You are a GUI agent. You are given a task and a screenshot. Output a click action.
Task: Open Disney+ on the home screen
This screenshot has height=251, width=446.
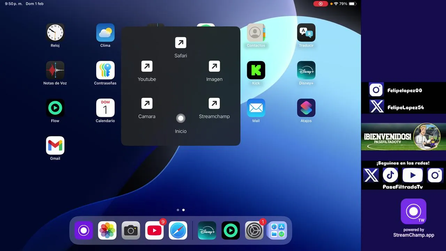[306, 70]
